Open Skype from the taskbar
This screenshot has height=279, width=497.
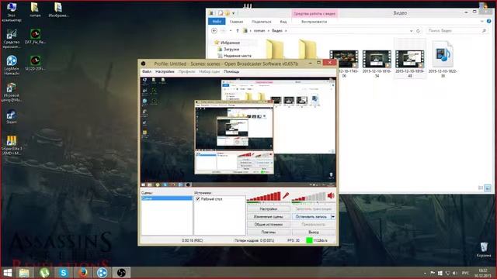[x=64, y=273]
